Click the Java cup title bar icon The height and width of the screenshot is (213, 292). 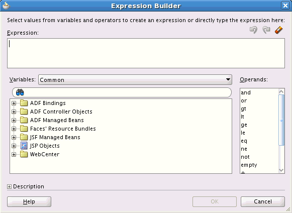tap(6, 6)
